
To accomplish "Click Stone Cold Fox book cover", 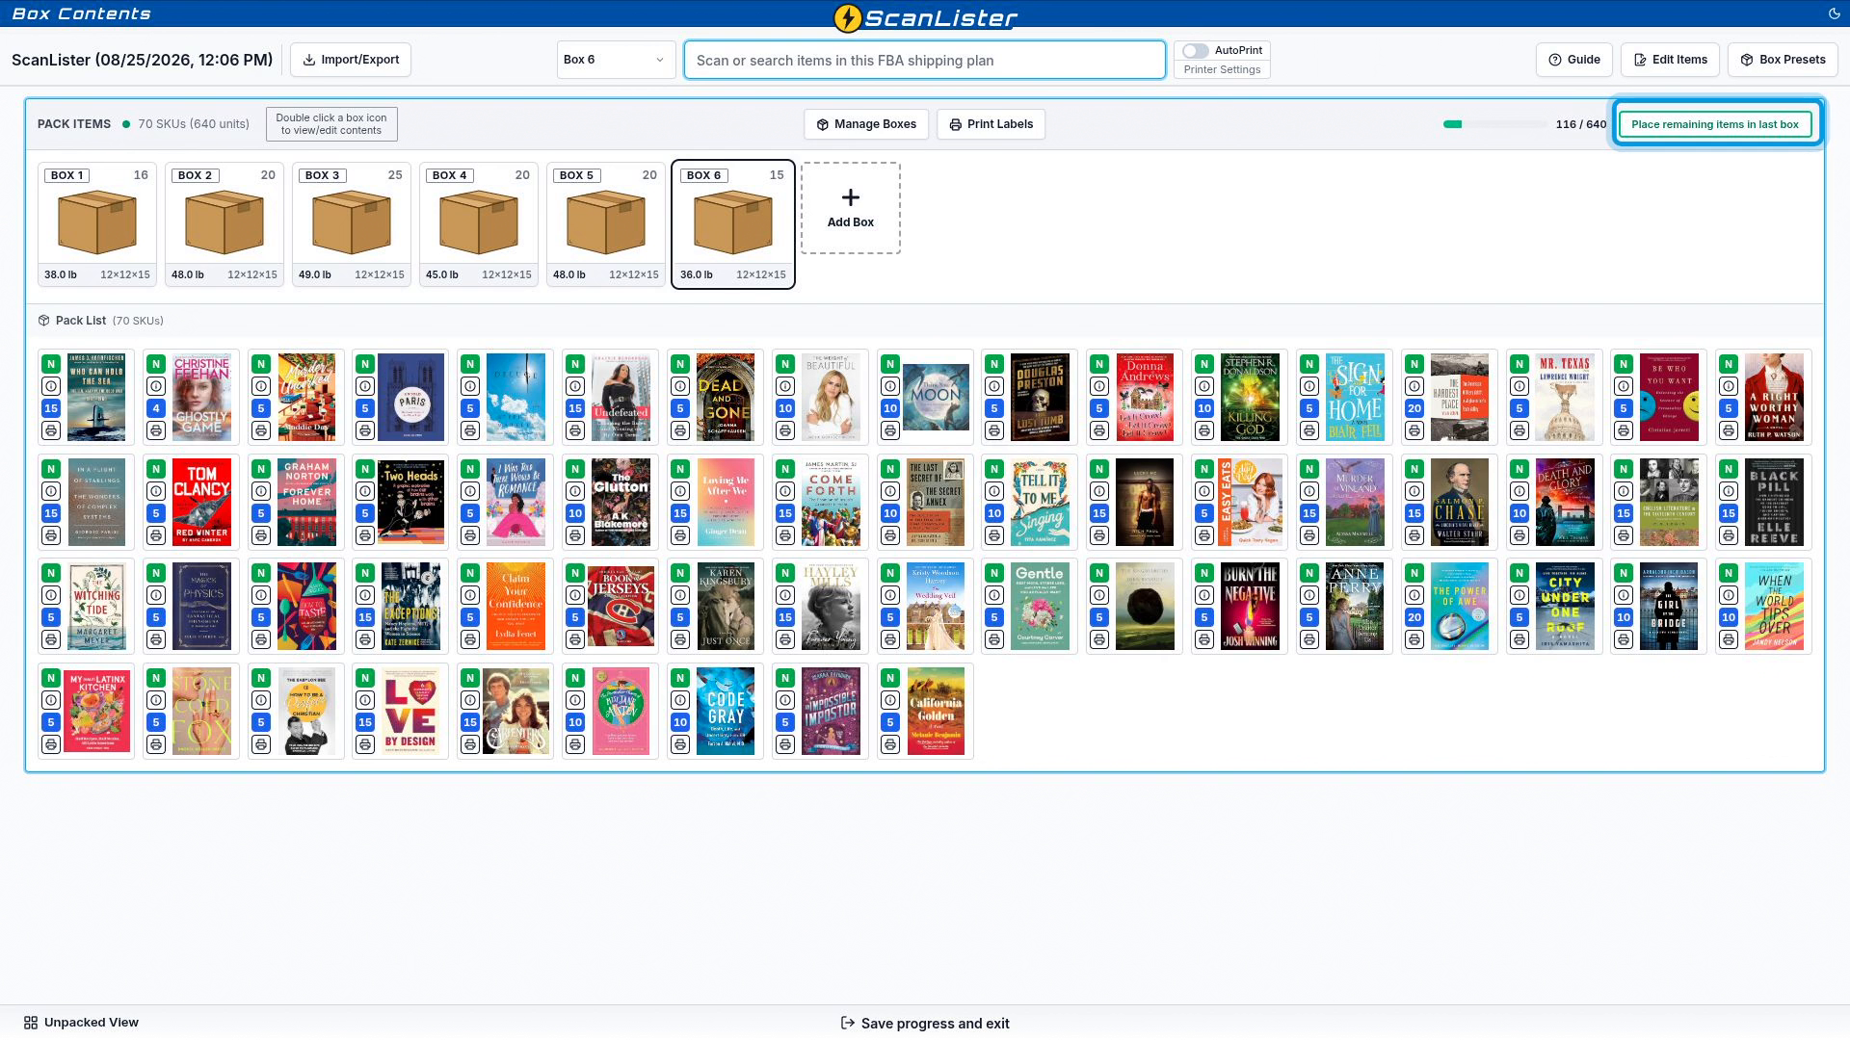I will [x=201, y=712].
